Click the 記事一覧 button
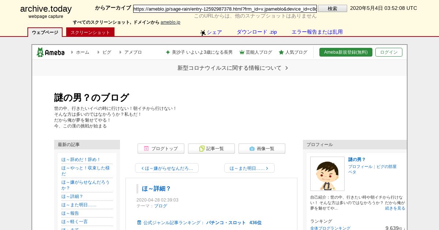Screen dimensions: 439x230 [211, 149]
